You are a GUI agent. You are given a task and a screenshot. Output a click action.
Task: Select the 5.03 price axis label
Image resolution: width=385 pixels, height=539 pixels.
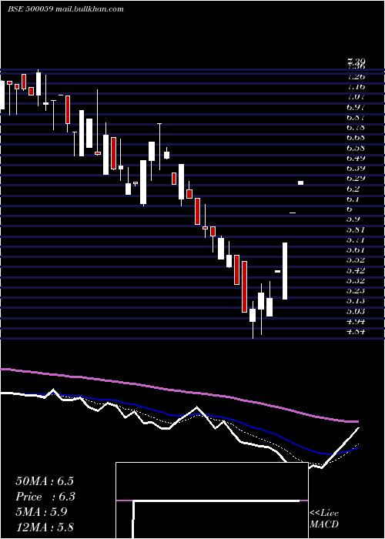point(356,311)
